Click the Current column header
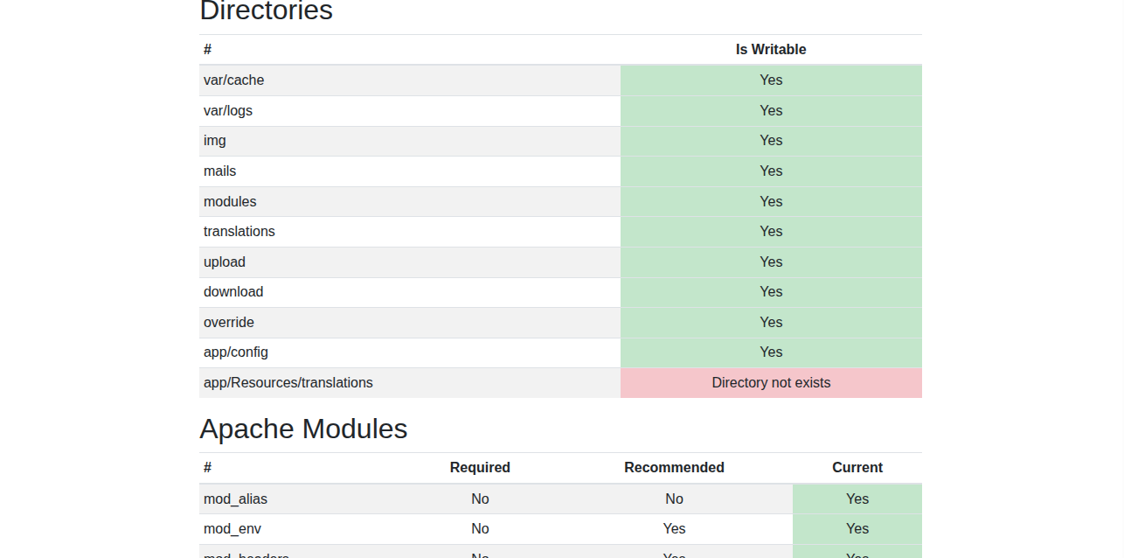Image resolution: width=1124 pixels, height=558 pixels. [x=857, y=468]
